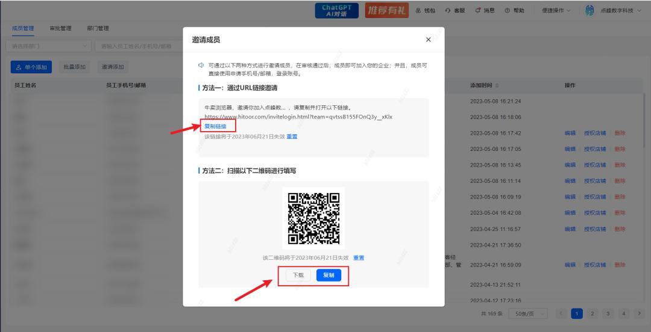Click 删除 in the 16:11:14 row
651x332 pixels.
tap(620, 181)
